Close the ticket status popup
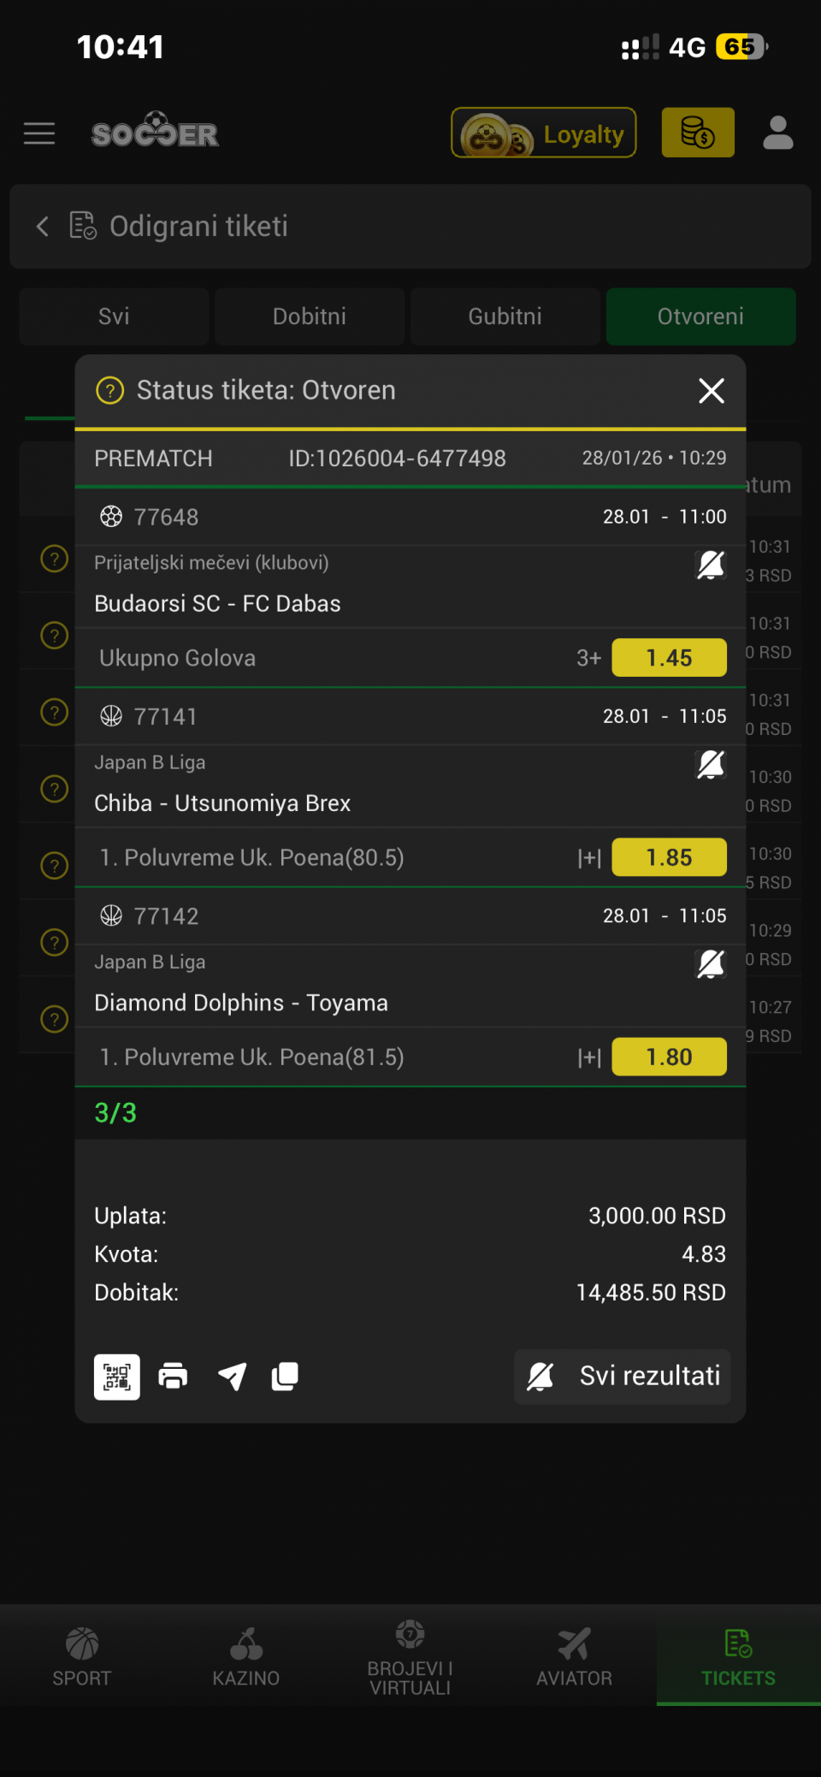The image size is (821, 1777). tap(711, 391)
